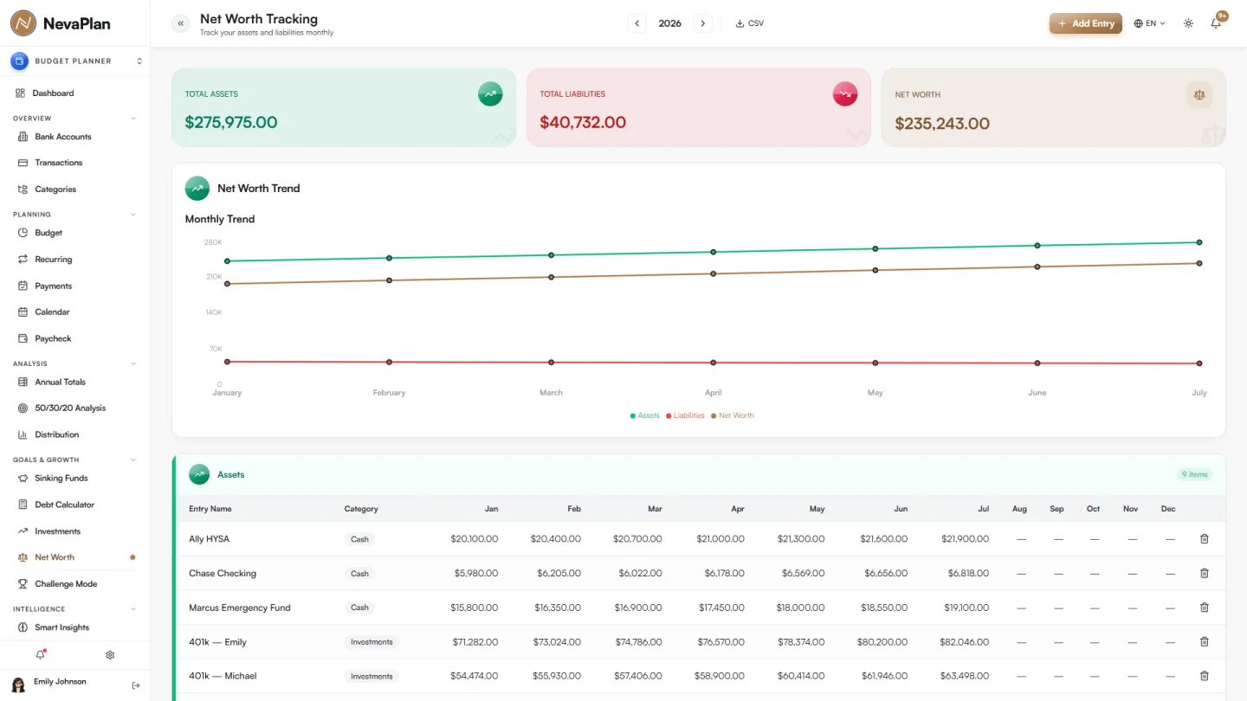This screenshot has height=701, width=1247.
Task: Collapse the Planning section
Action: coord(132,215)
